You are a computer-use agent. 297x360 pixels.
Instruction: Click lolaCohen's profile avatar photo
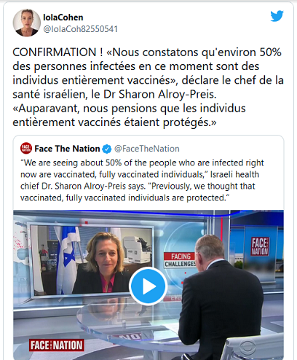coord(26,23)
